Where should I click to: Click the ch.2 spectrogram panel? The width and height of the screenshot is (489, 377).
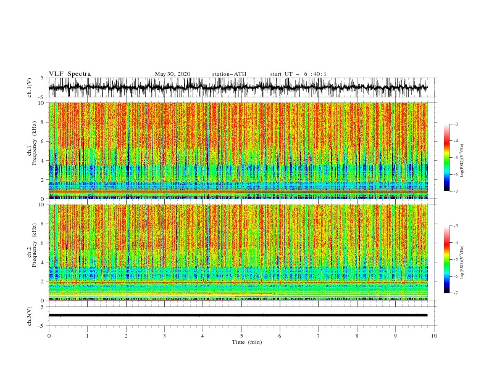[238, 253]
